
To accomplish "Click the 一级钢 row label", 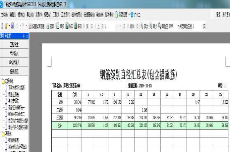I will point(60,102).
